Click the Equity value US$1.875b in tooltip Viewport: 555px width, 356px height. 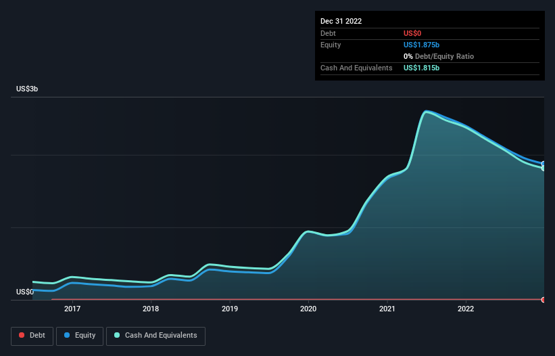pos(421,45)
